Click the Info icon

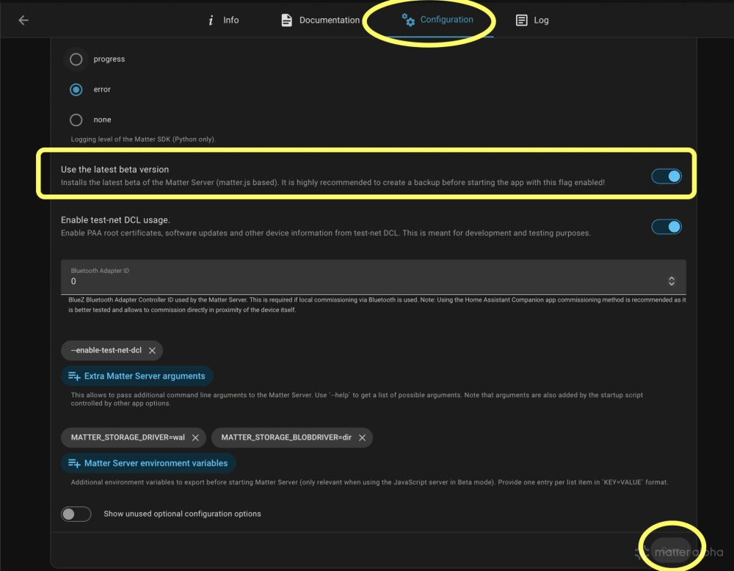pyautogui.click(x=209, y=20)
